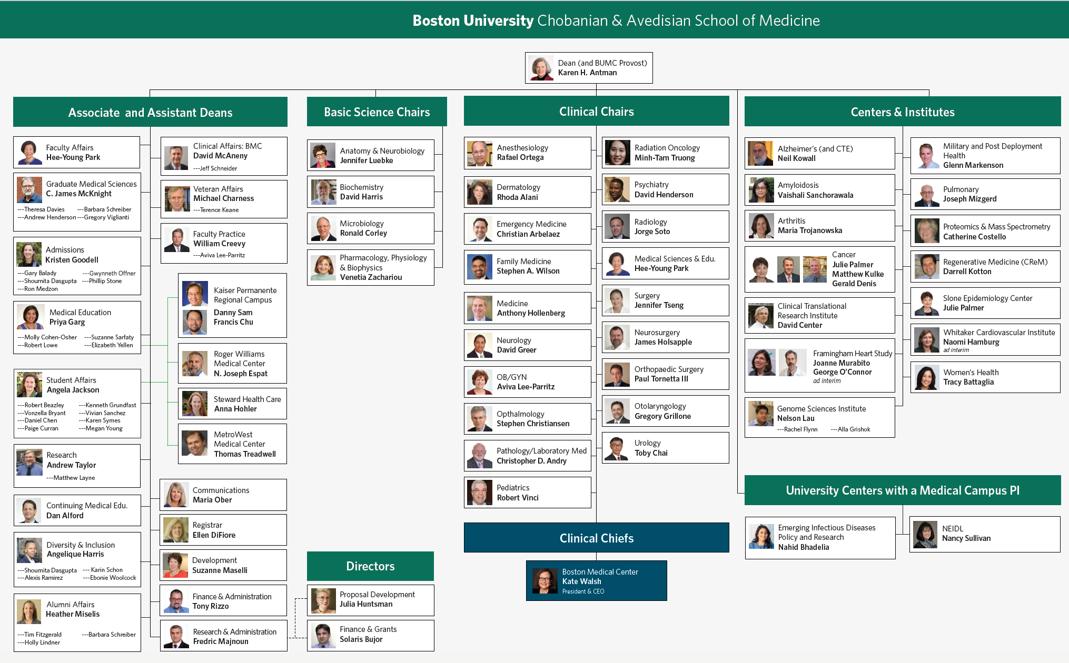Click the OB/GYN Aviva Lee-Parritz name
Viewport: 1069px width, 663px height.
[x=526, y=387]
